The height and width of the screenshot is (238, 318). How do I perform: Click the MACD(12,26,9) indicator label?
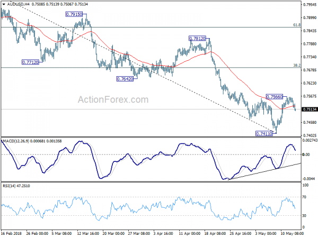pyautogui.click(x=15, y=141)
